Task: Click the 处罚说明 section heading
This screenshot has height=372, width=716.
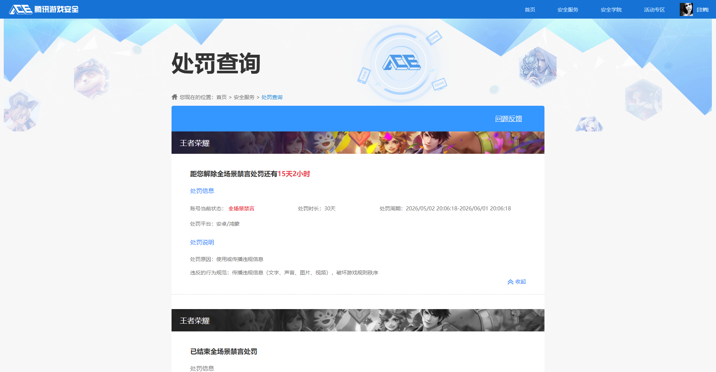Action: [x=202, y=242]
